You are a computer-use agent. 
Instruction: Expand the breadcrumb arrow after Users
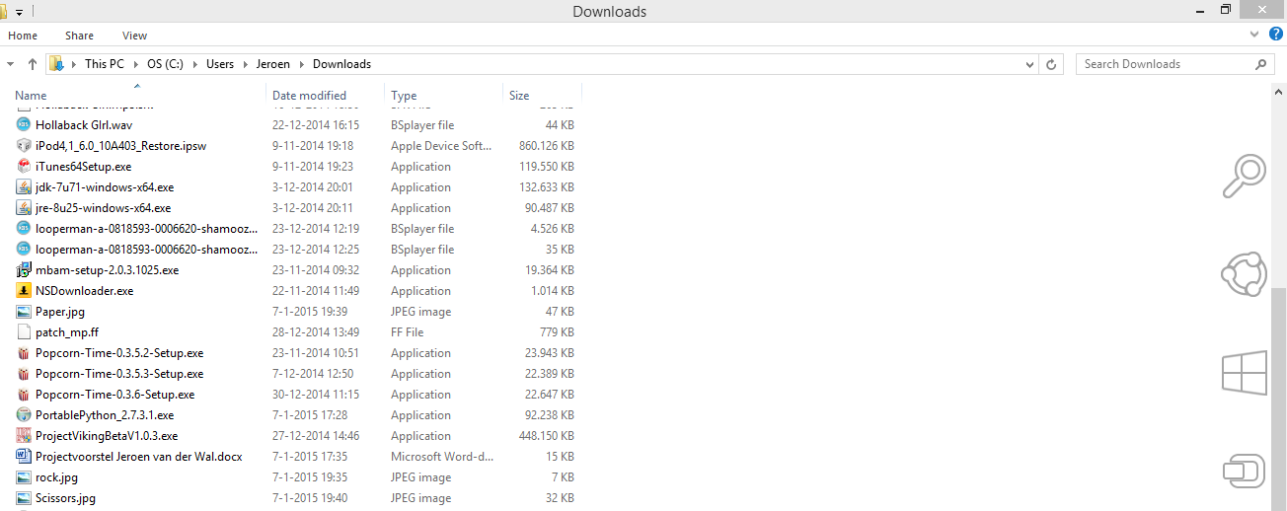[246, 64]
